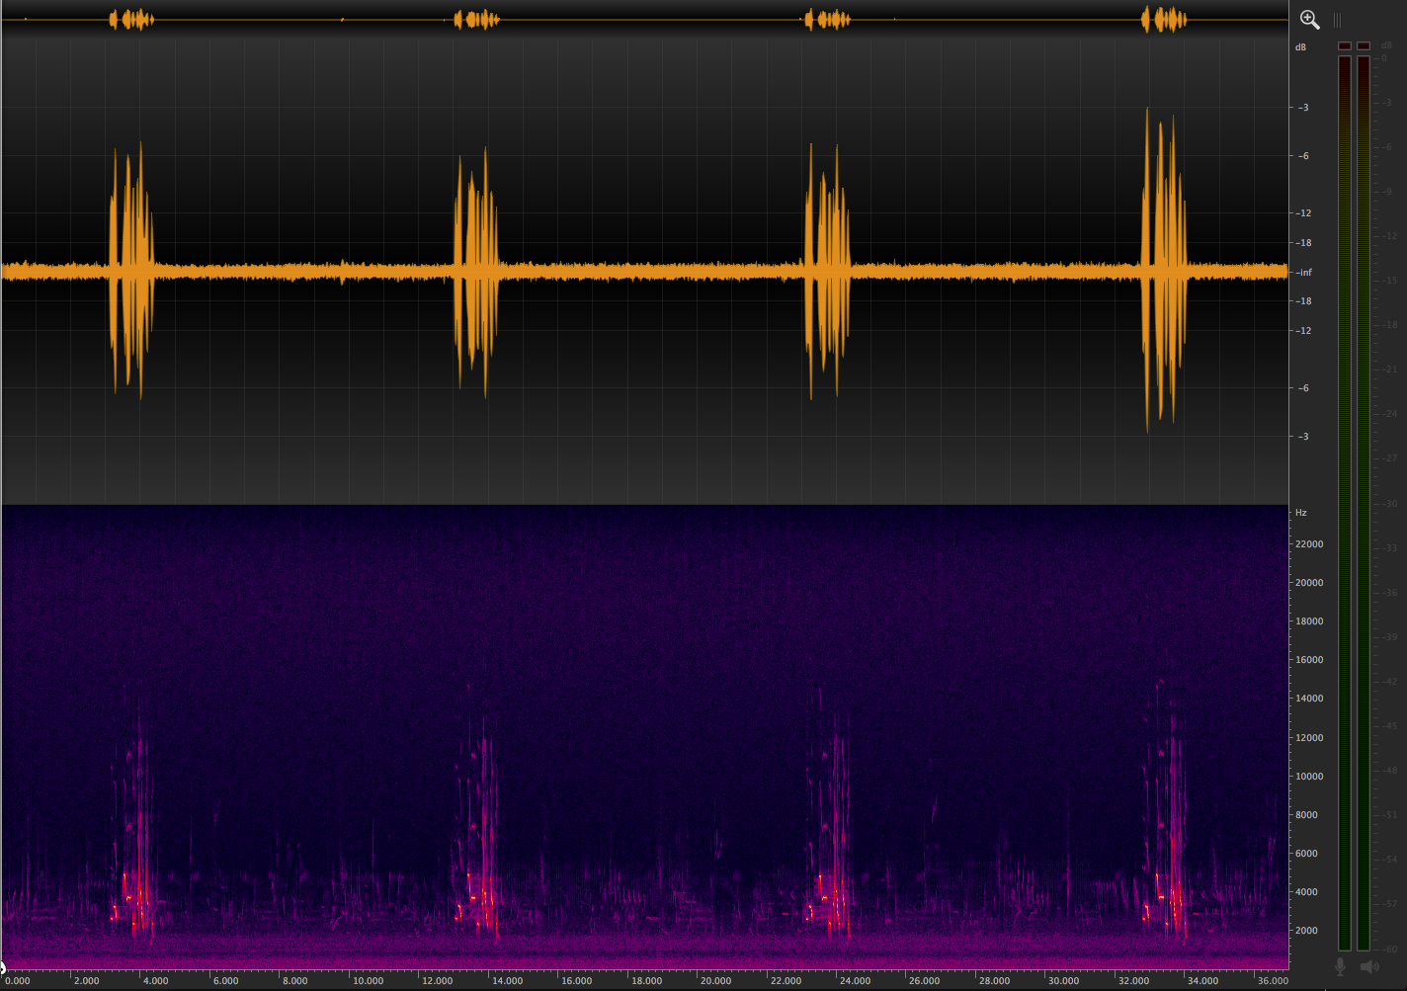Click the 0.000 mark on the time ruler
The height and width of the screenshot is (991, 1407).
tap(17, 981)
